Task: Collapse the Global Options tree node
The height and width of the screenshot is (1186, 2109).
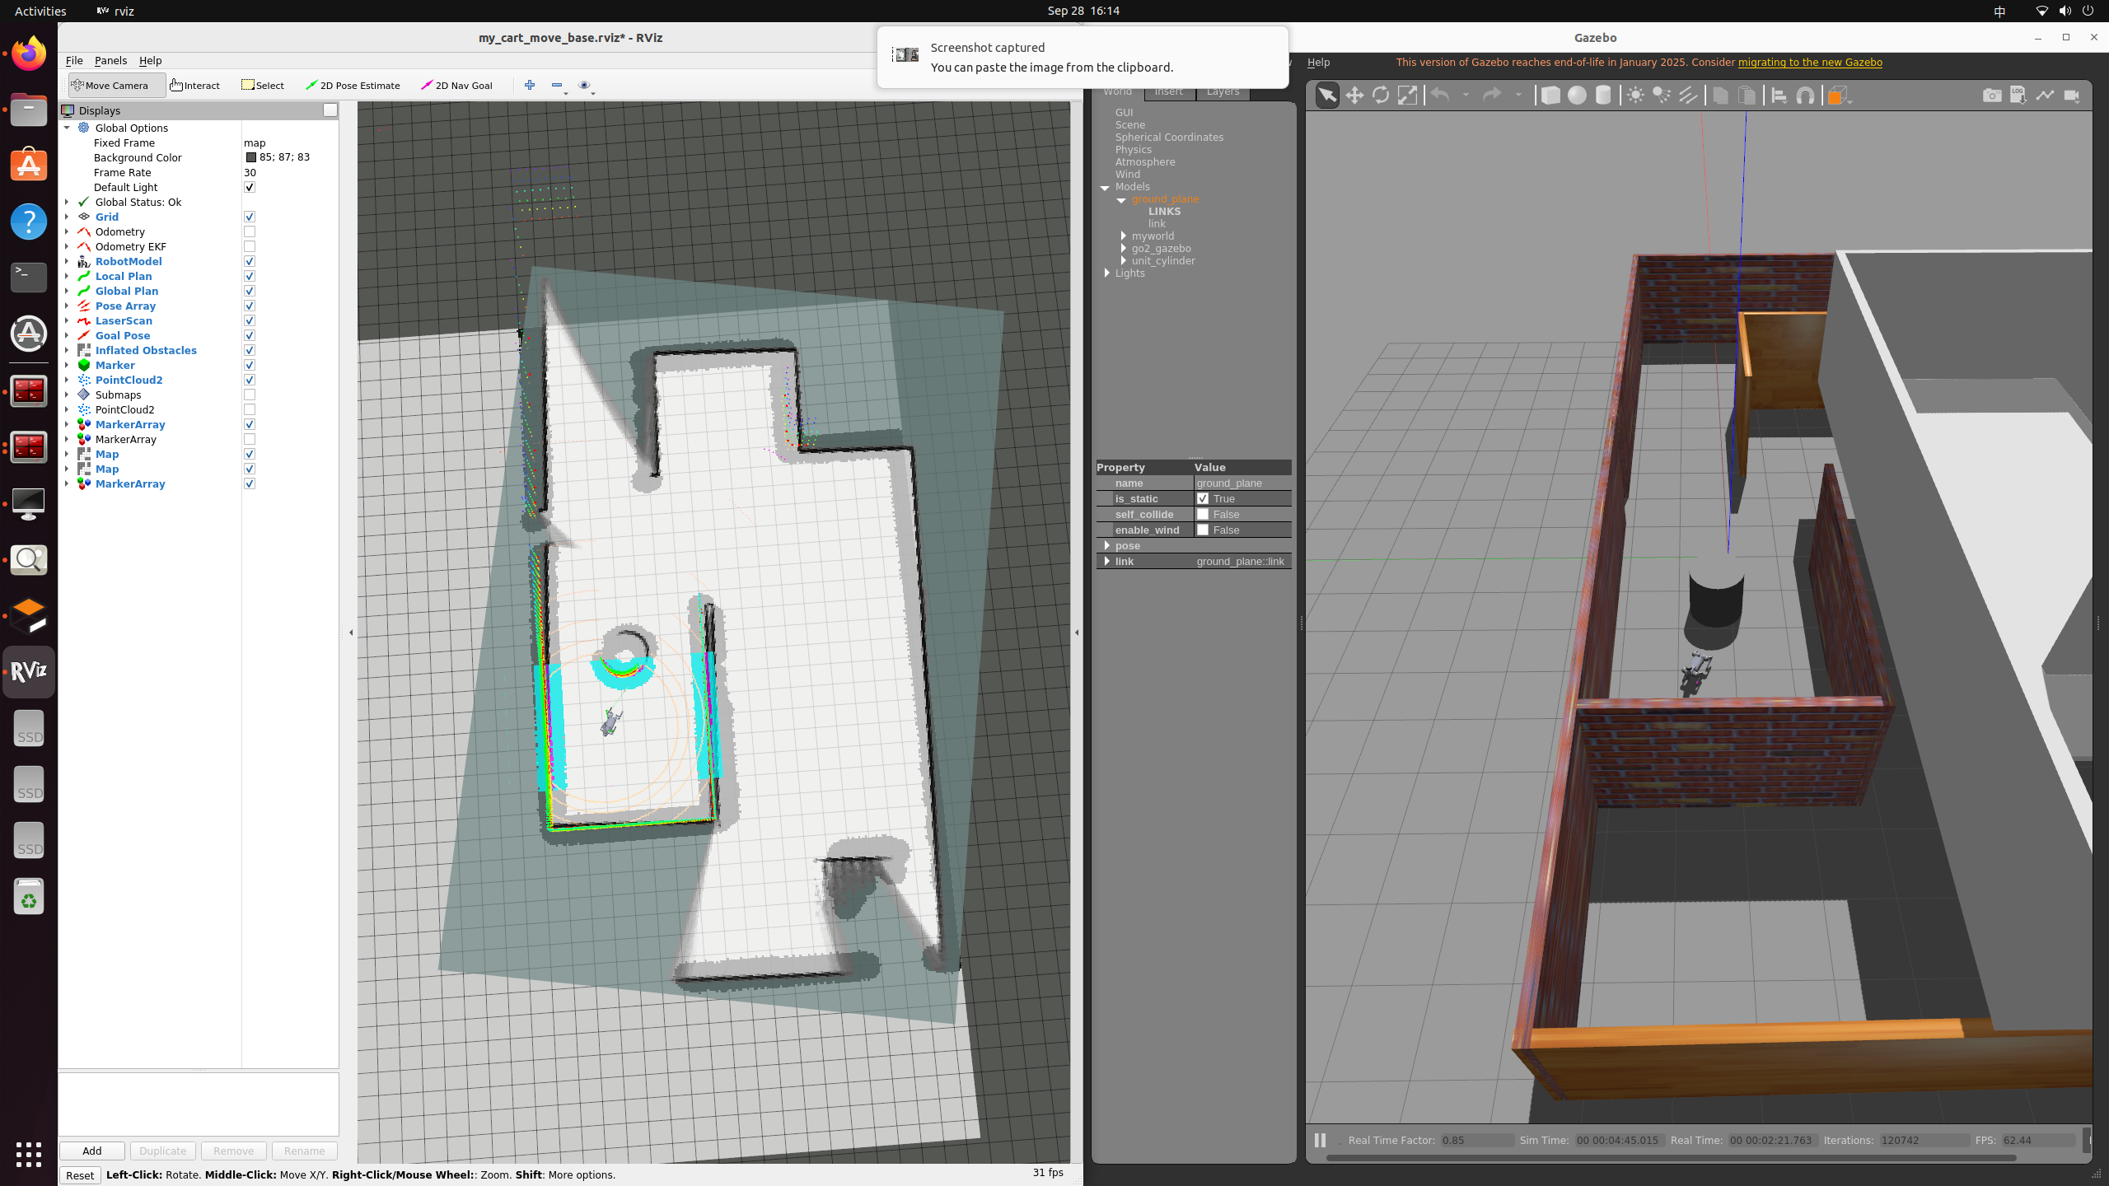Action: [x=68, y=128]
